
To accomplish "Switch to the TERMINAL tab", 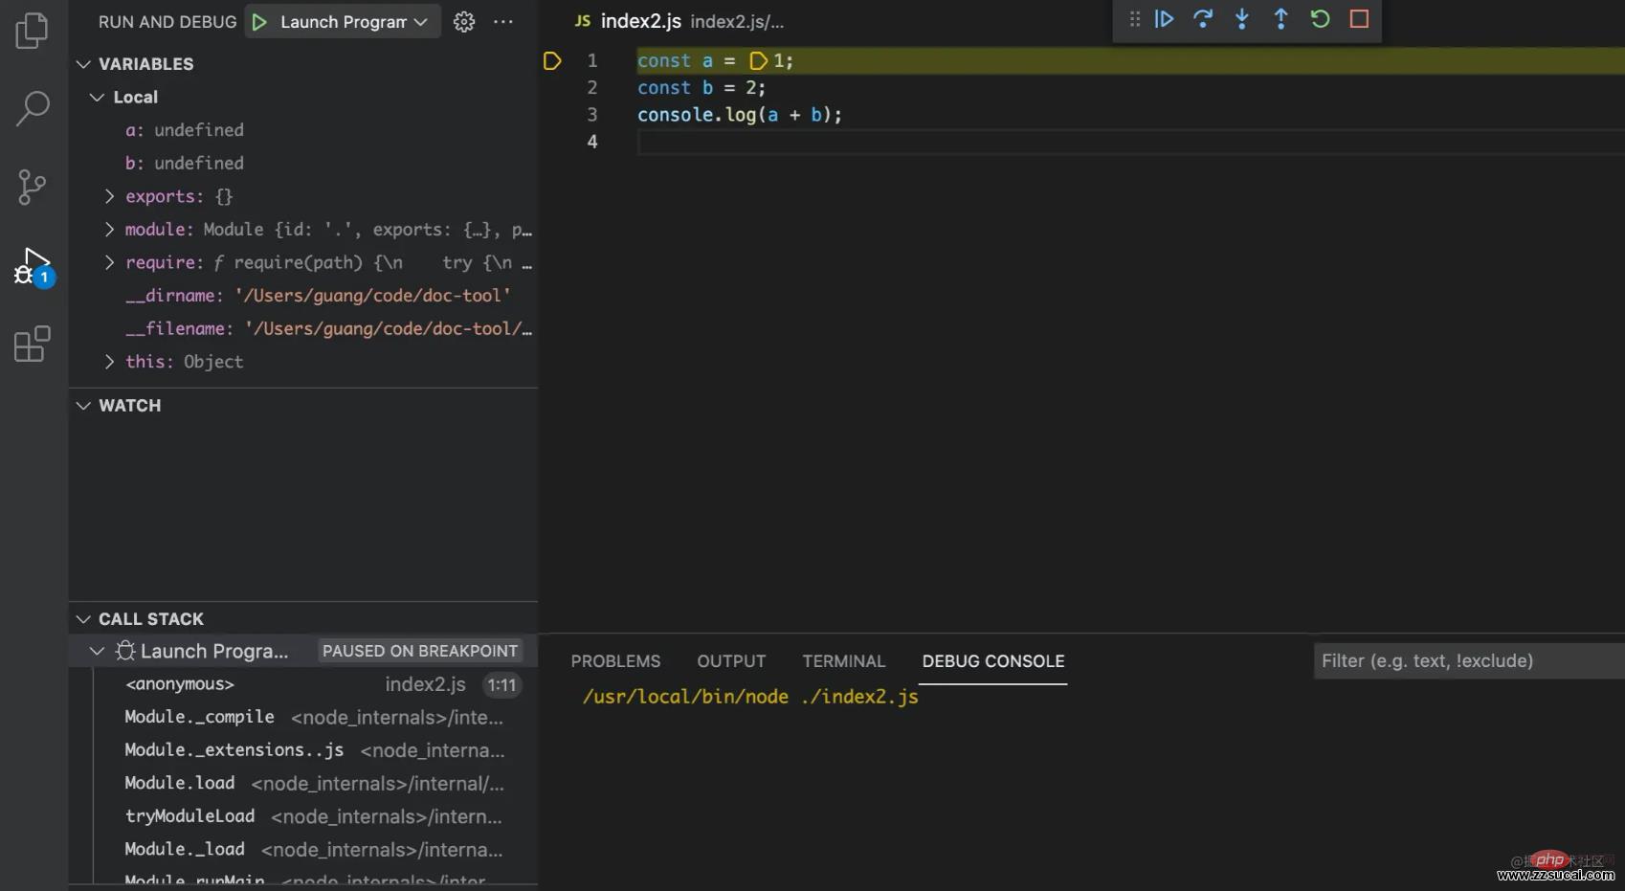I will 844,661.
